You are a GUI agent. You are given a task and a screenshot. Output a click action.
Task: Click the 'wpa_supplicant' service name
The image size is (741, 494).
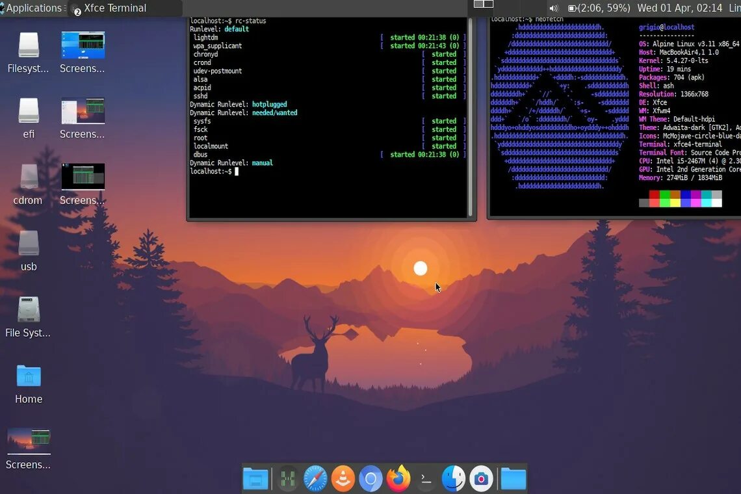217,46
